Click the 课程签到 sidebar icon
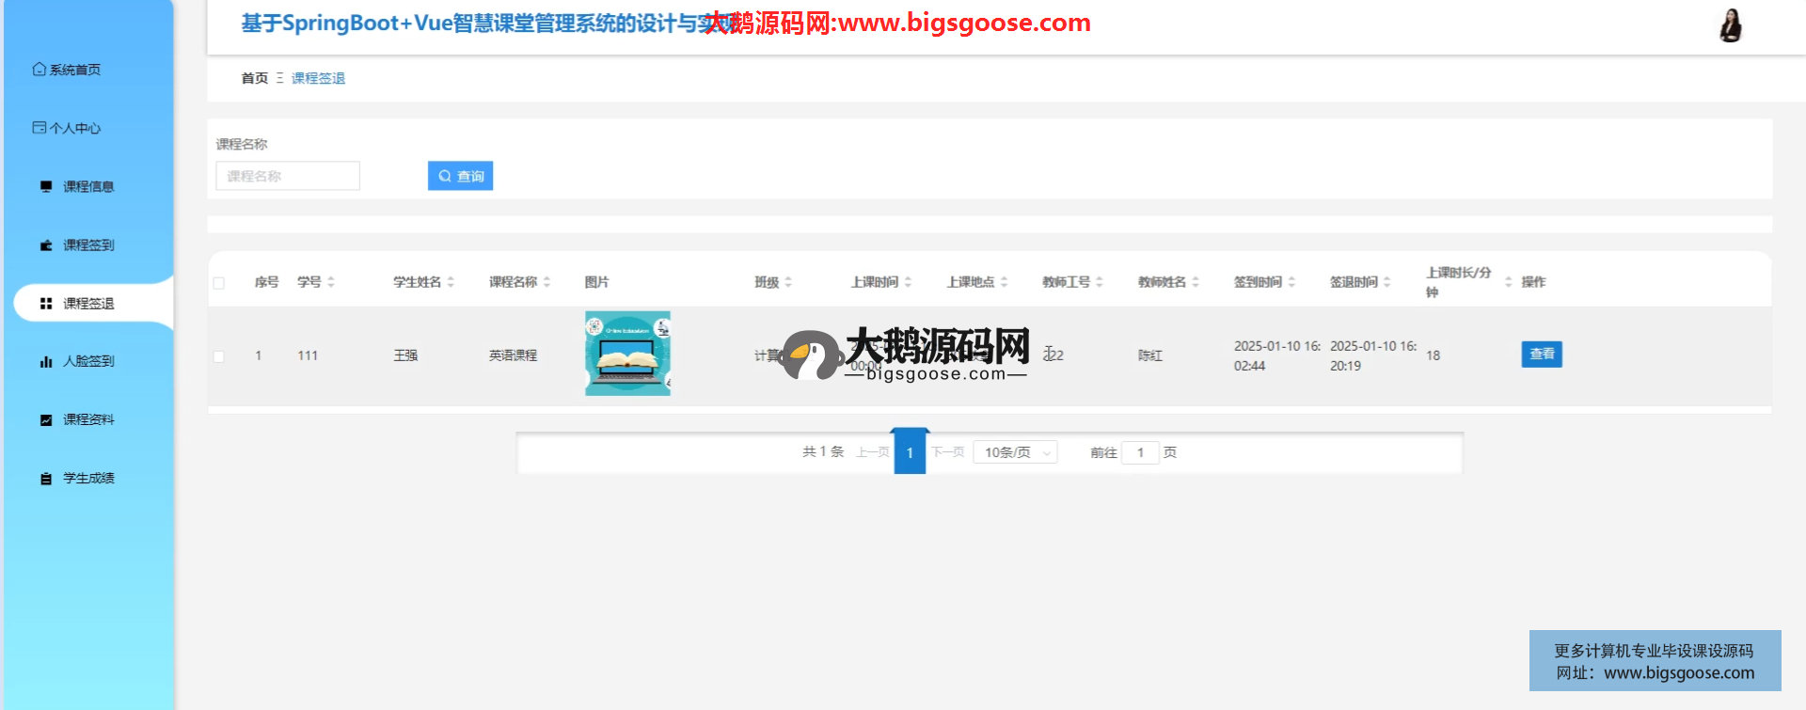 [x=46, y=245]
